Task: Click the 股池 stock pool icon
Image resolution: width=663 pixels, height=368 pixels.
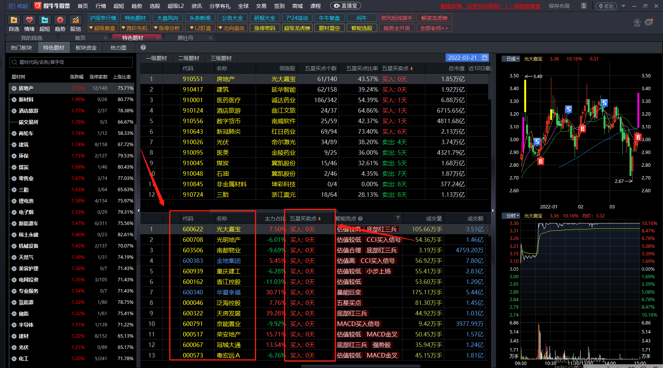Action: coord(76,20)
